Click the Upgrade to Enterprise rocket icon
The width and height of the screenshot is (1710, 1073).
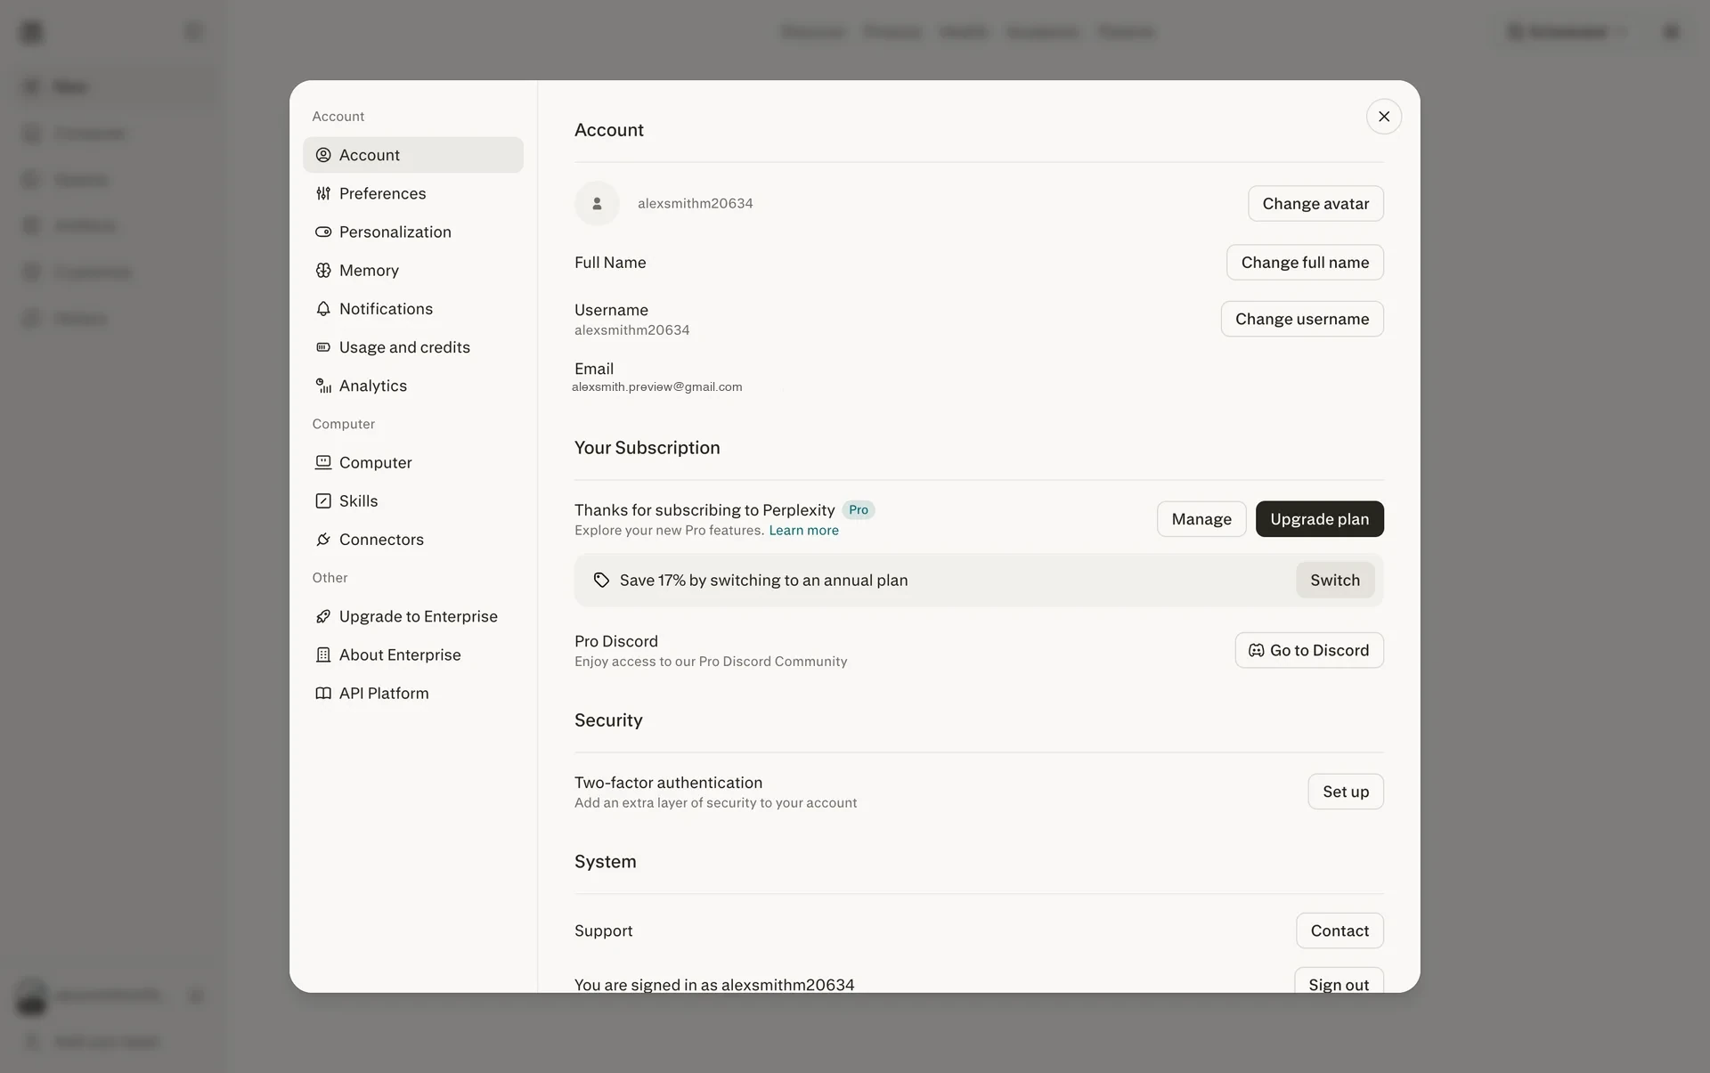pos(323,616)
